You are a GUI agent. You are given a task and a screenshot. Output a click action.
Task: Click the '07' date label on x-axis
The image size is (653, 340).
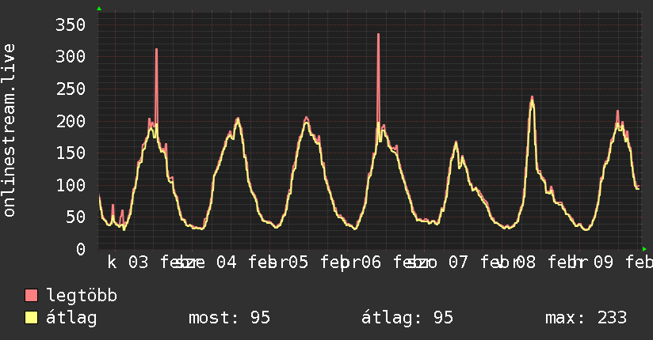pos(458,263)
